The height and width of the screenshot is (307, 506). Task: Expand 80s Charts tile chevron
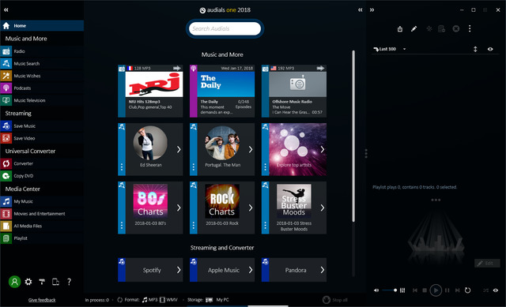(179, 208)
